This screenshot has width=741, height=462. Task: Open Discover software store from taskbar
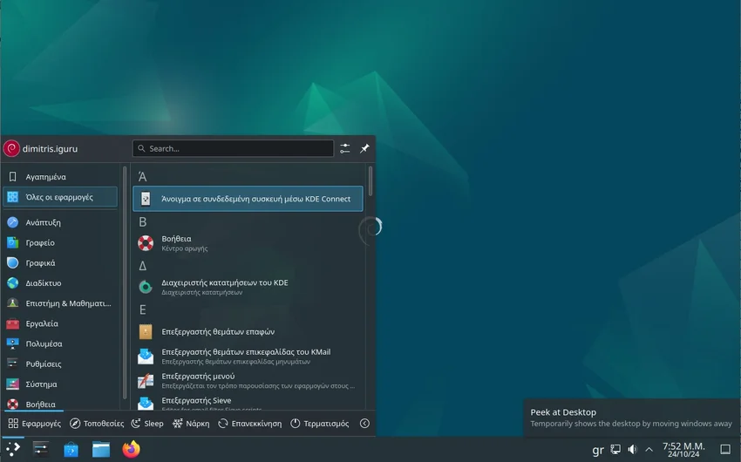point(71,449)
